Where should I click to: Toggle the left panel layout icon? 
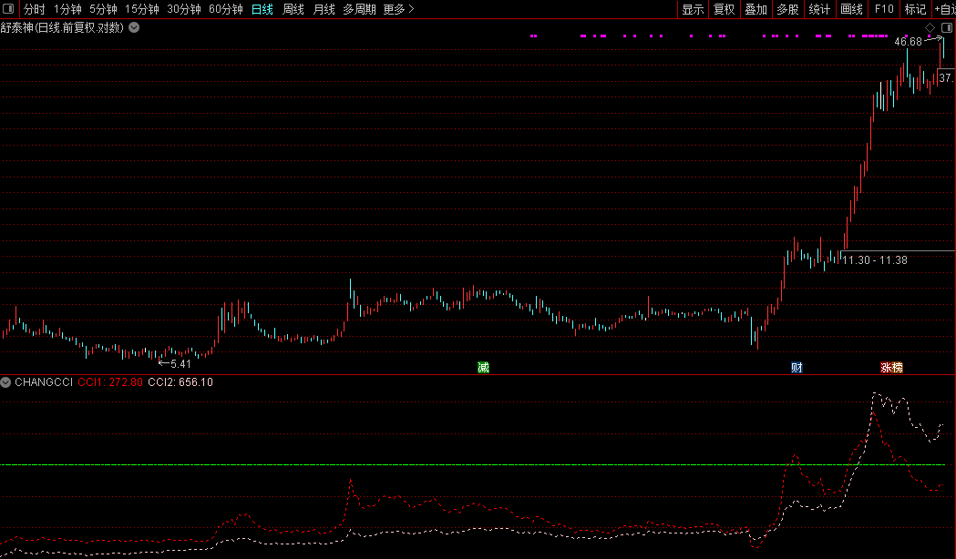pyautogui.click(x=8, y=9)
